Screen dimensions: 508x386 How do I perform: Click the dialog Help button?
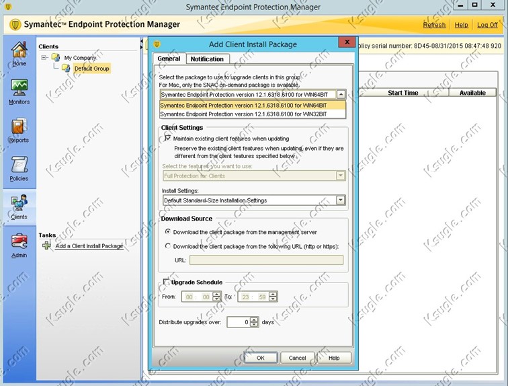click(334, 358)
